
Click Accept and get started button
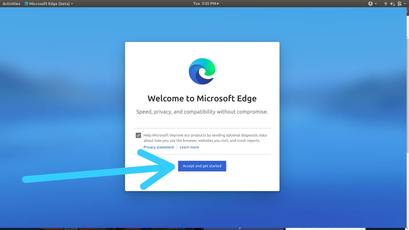coord(202,166)
